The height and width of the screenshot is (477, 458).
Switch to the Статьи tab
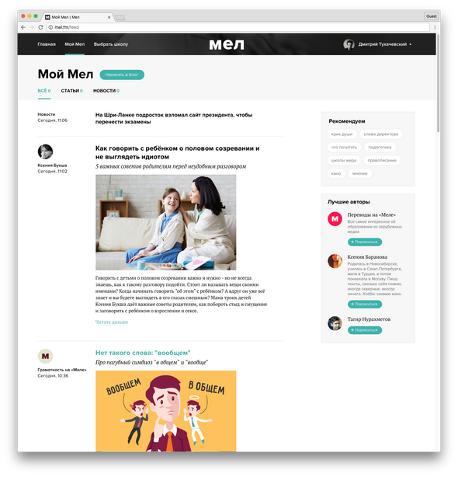point(71,91)
